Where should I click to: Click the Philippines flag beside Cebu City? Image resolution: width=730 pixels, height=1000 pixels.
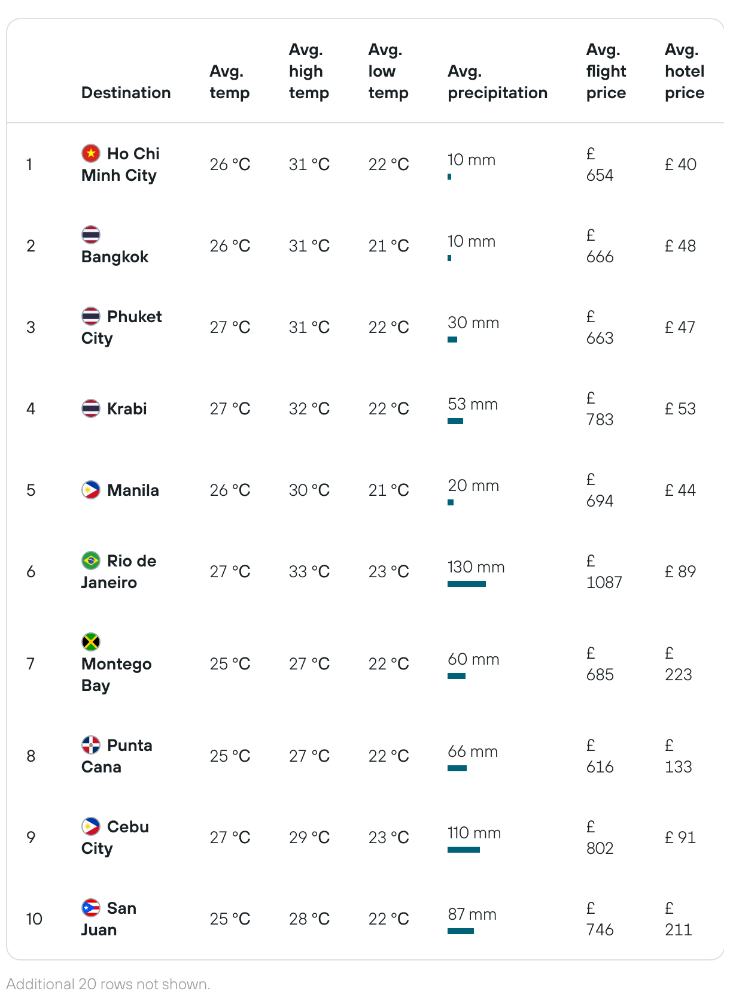(x=91, y=826)
